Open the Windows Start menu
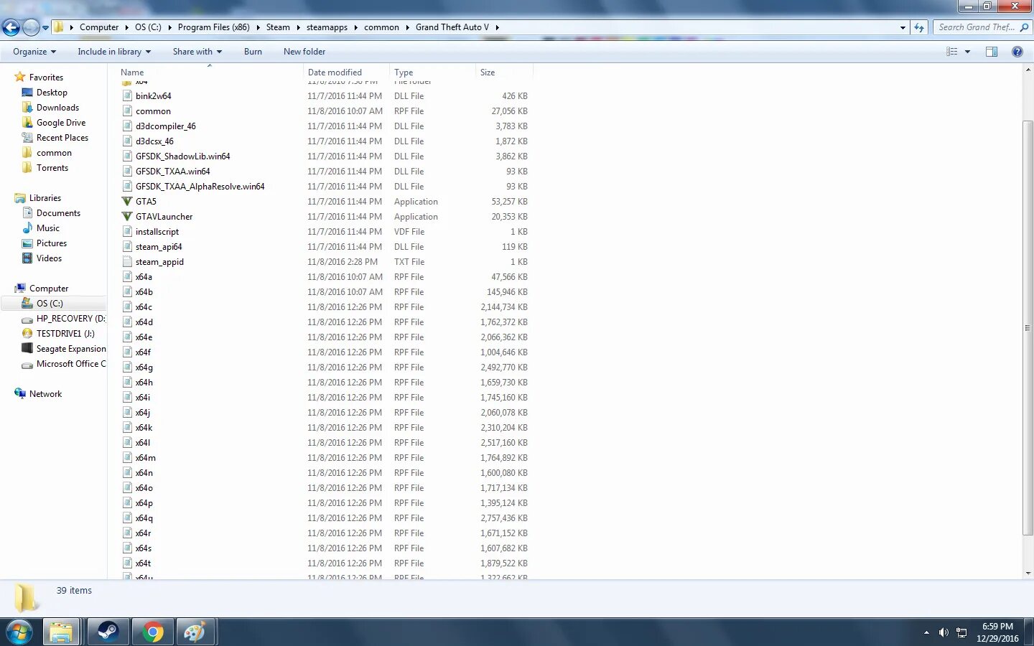 (x=19, y=632)
